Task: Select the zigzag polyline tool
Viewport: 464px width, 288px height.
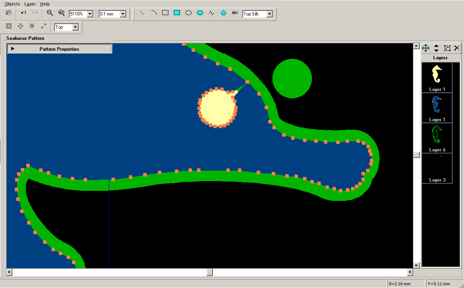Action: click(x=212, y=13)
